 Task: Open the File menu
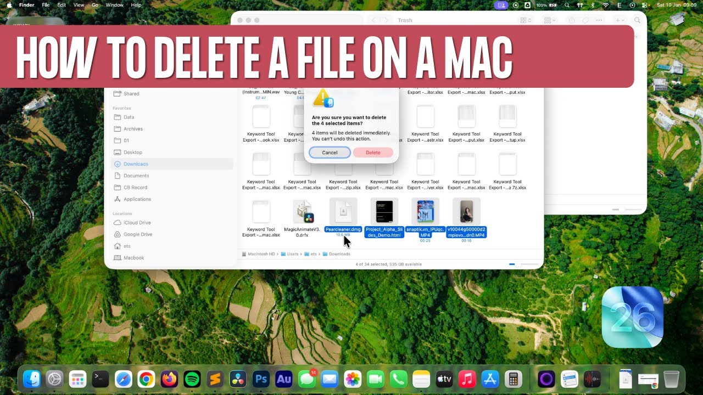46,5
